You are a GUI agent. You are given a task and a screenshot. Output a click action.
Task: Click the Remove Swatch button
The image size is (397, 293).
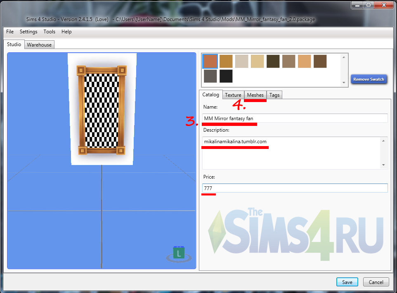point(369,79)
